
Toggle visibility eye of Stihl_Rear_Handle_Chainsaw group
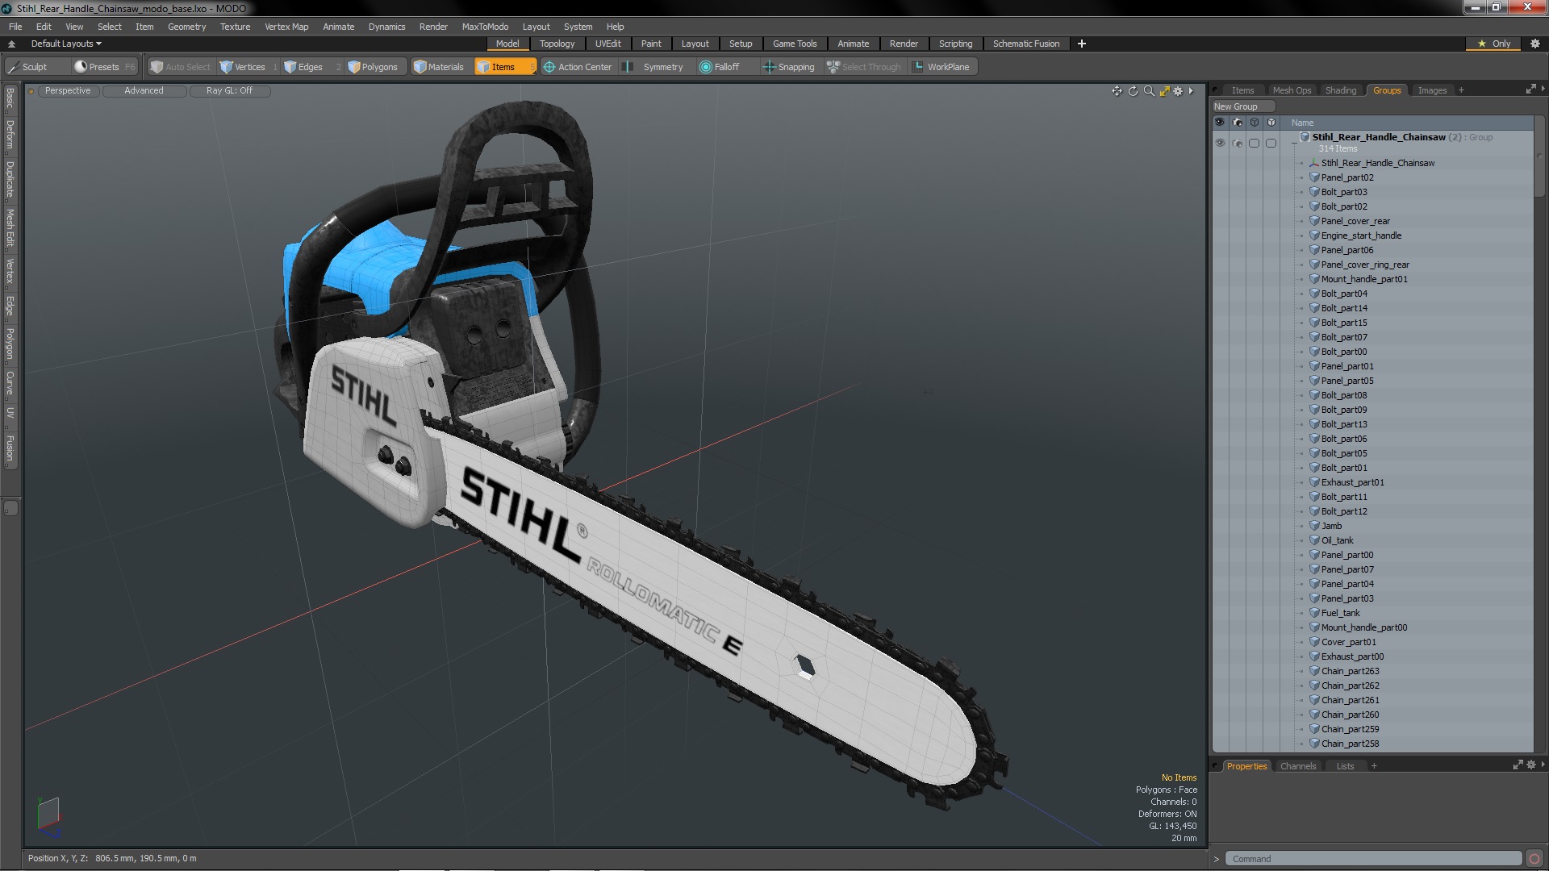tap(1220, 143)
